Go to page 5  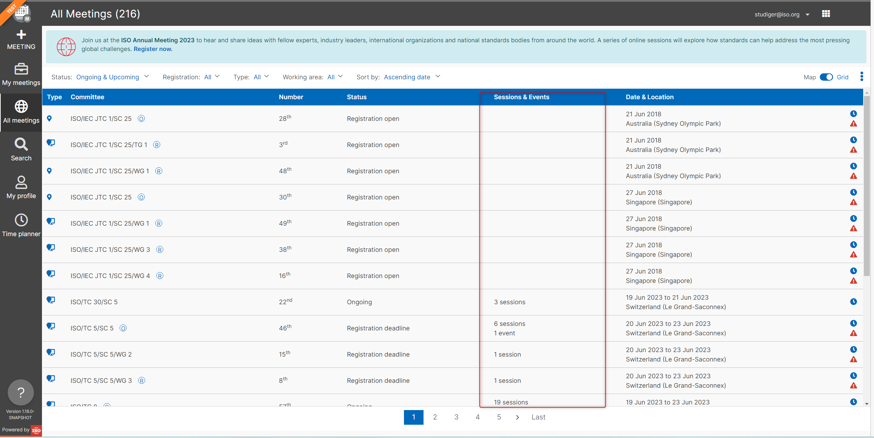(x=499, y=417)
